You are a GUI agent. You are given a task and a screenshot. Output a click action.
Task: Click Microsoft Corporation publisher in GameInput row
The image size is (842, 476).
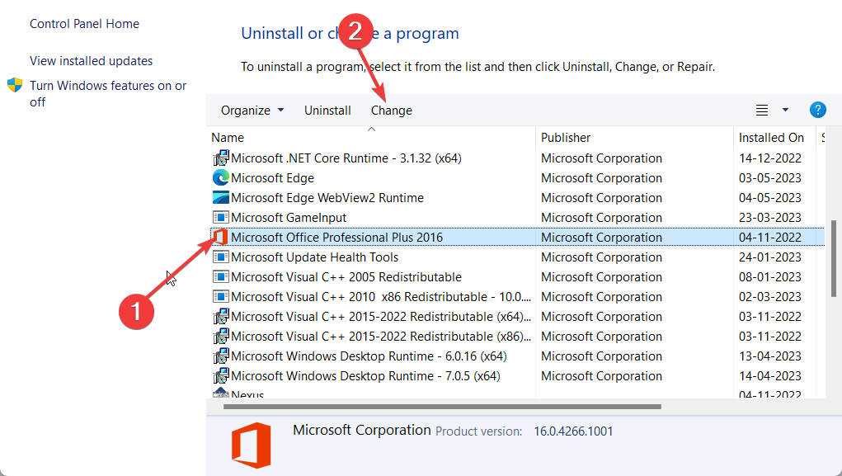(601, 218)
